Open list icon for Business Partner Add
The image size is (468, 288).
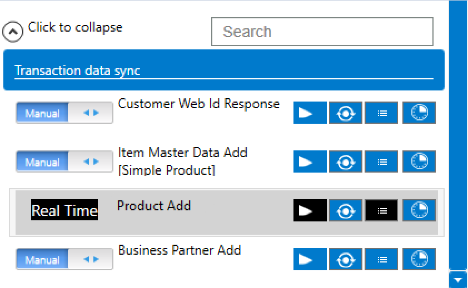click(x=382, y=259)
